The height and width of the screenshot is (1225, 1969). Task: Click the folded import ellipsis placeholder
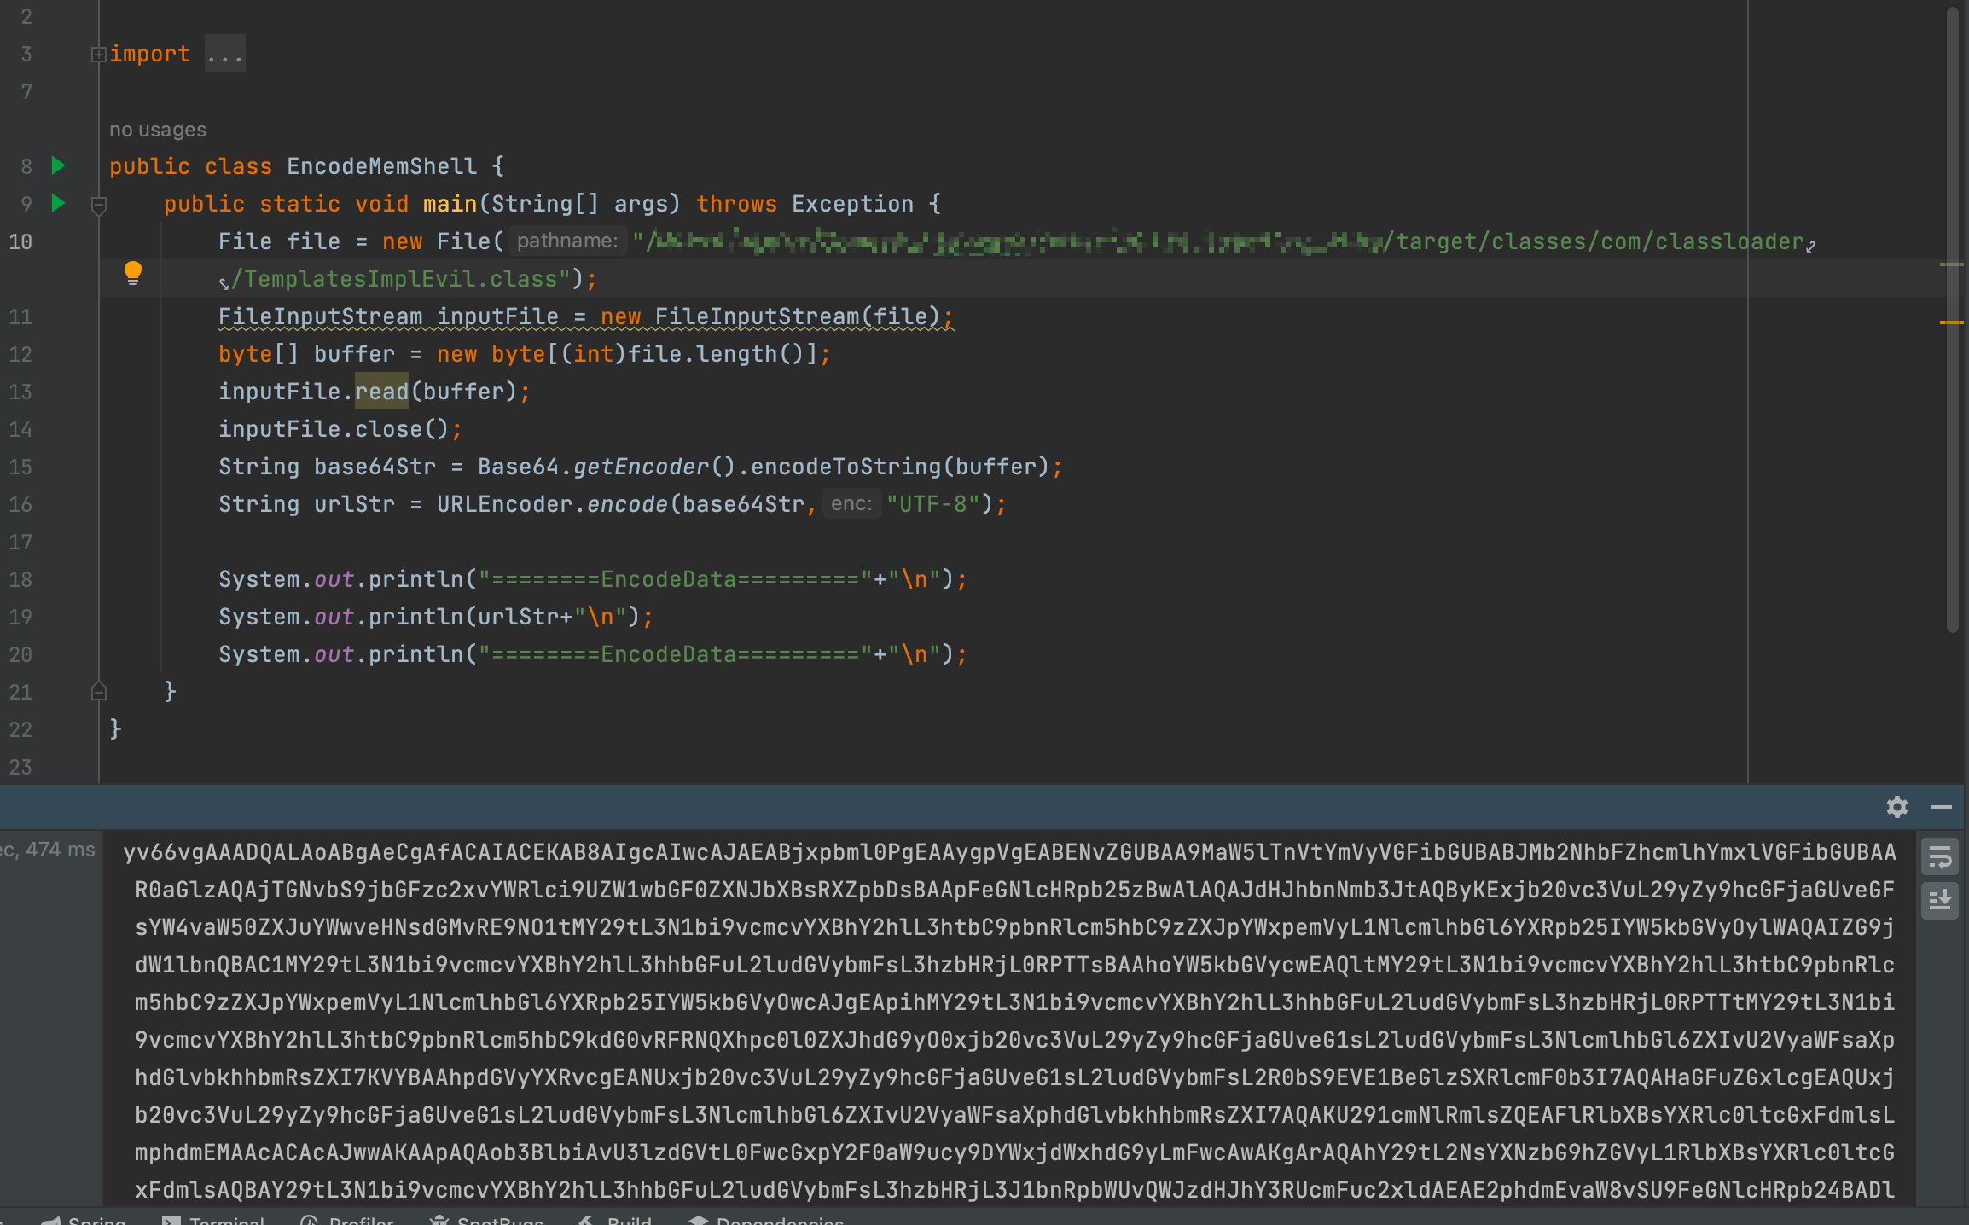click(x=224, y=55)
